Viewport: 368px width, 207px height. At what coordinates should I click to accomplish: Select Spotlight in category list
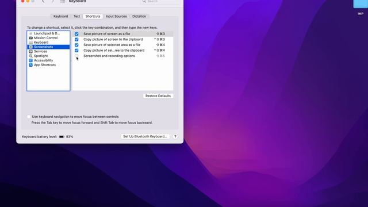coord(48,56)
